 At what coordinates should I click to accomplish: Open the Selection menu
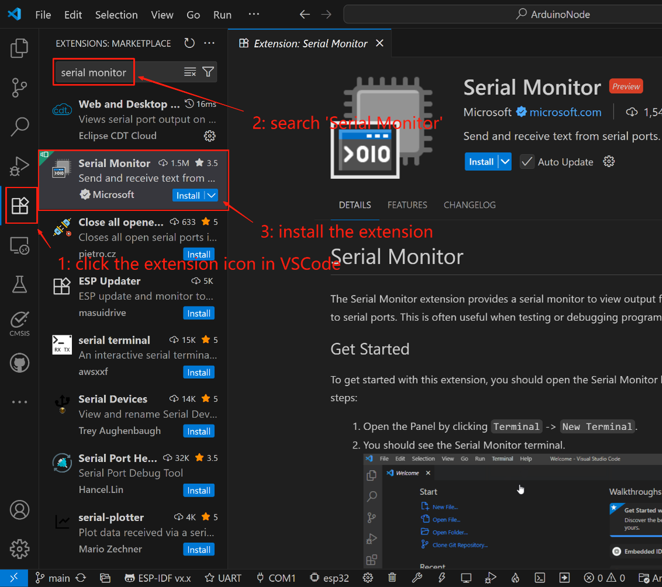(116, 15)
